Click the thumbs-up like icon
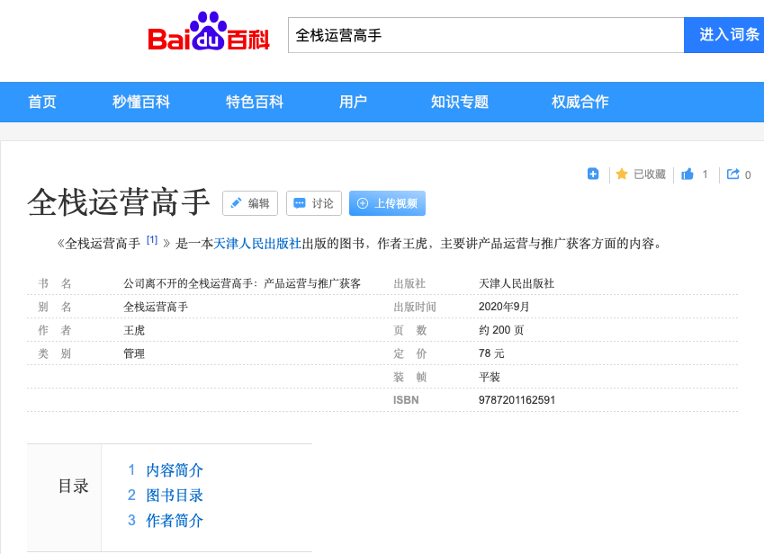This screenshot has height=554, width=764. click(688, 174)
